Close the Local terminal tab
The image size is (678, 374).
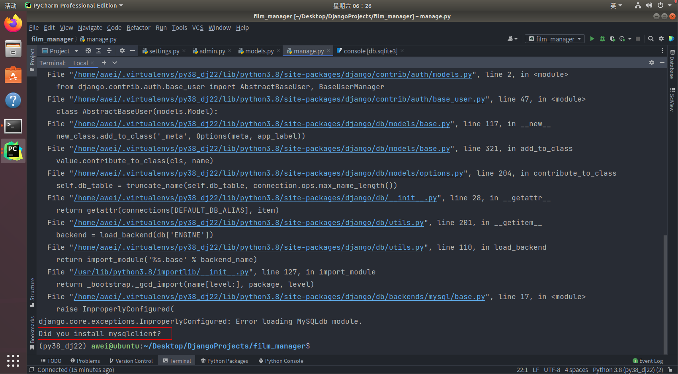pos(92,63)
